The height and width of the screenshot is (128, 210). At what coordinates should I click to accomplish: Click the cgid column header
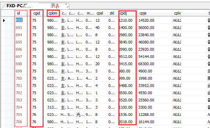37,13
